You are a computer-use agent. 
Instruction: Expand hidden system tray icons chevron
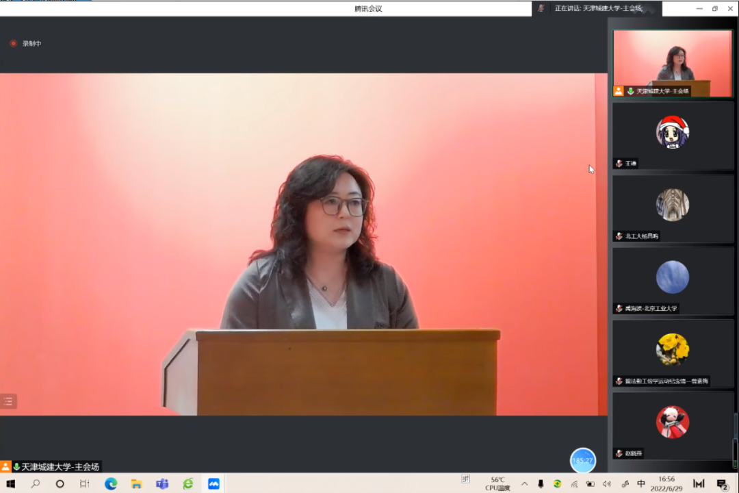pyautogui.click(x=525, y=483)
